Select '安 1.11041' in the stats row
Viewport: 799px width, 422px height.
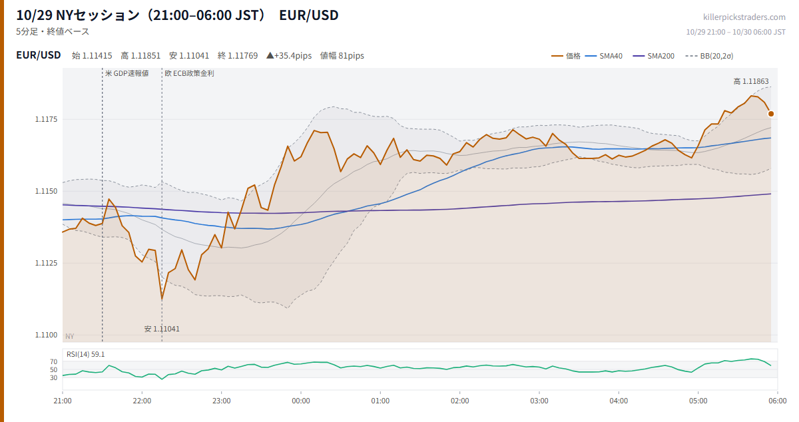click(189, 56)
